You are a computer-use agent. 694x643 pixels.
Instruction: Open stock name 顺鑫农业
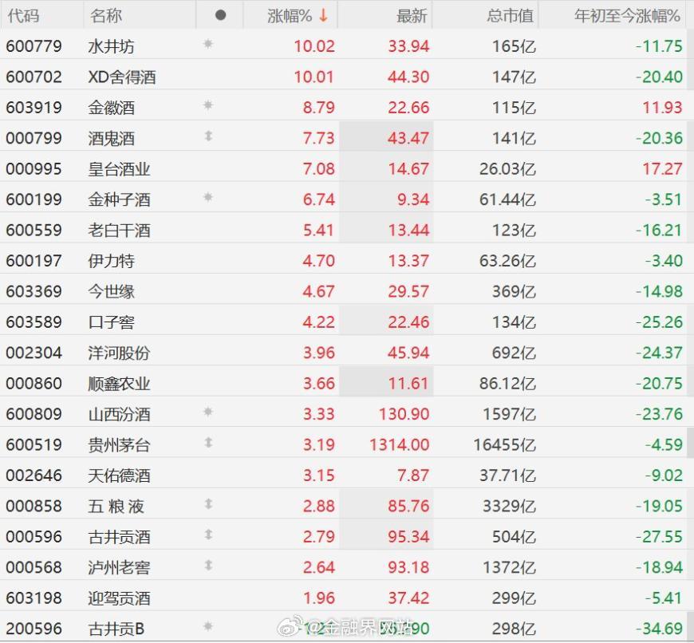[x=119, y=384]
